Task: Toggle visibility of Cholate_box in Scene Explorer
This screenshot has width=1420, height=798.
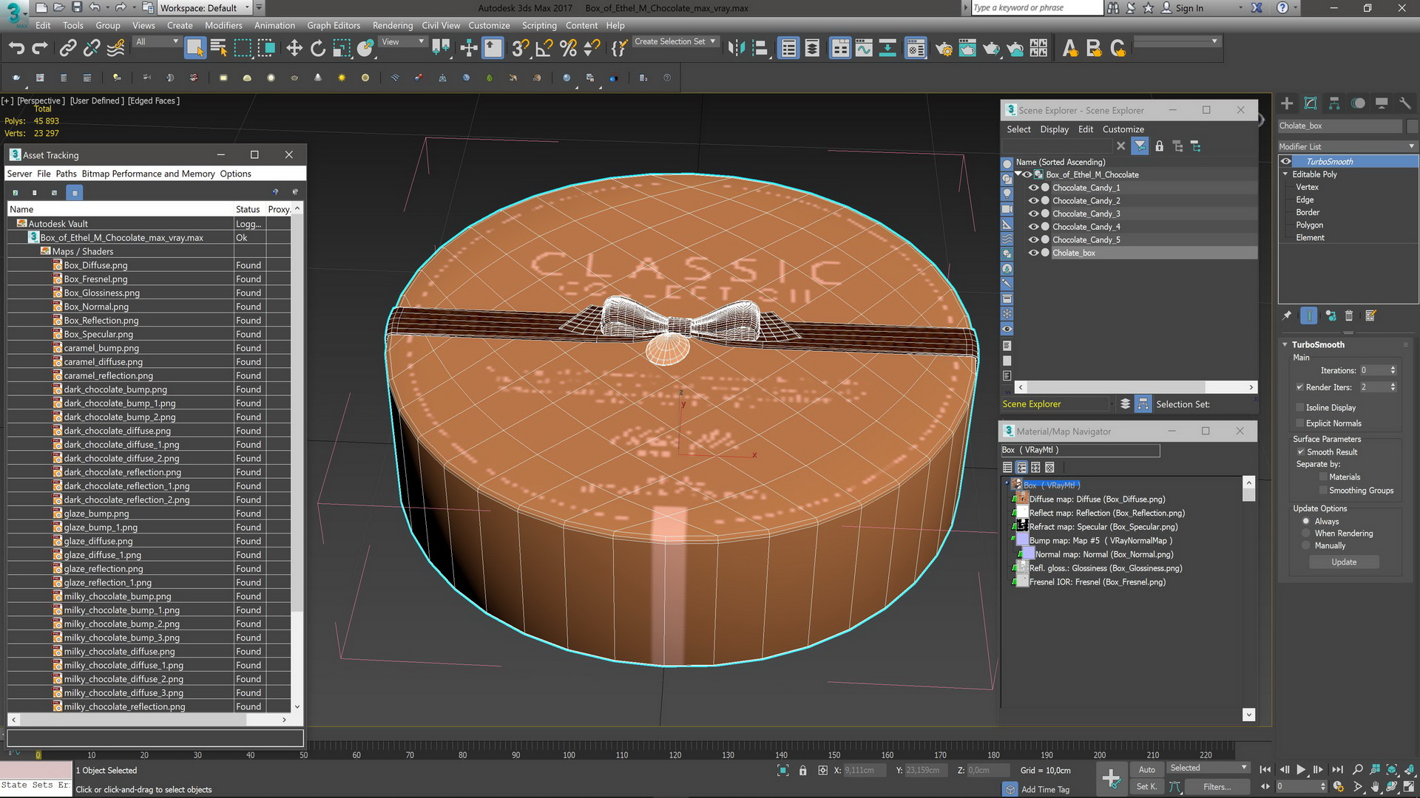Action: tap(1033, 253)
